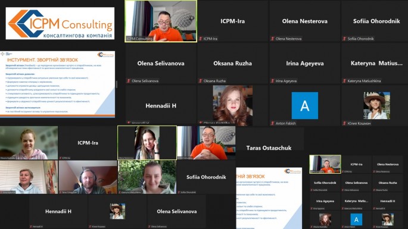
Task: Click 'Sofiia Ohorodnik' name tile beside the garden video
Action: (x=206, y=177)
